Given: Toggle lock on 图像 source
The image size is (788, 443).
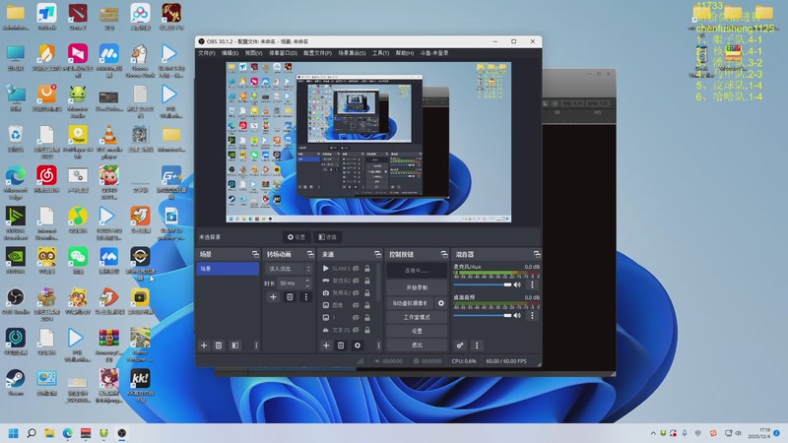Looking at the screenshot, I should [x=367, y=305].
